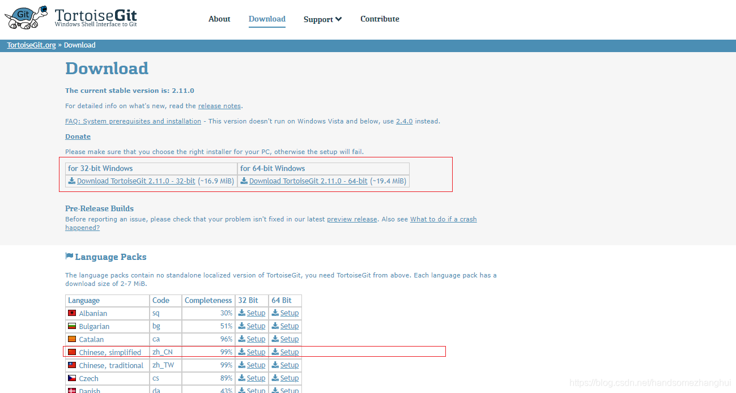Click the 'Language Packs' heading text
This screenshot has width=736, height=393.
pyautogui.click(x=110, y=257)
